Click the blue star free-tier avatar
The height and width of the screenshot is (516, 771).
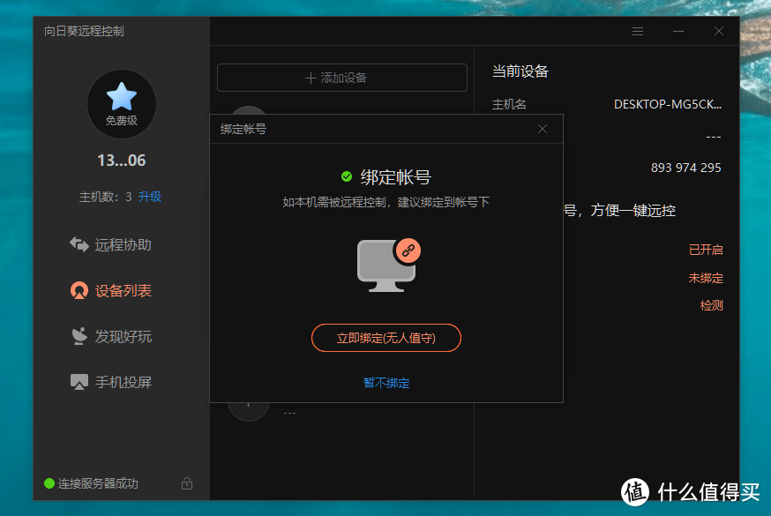(122, 104)
